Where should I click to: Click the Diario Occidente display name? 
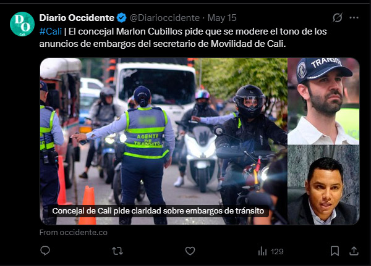77,18
